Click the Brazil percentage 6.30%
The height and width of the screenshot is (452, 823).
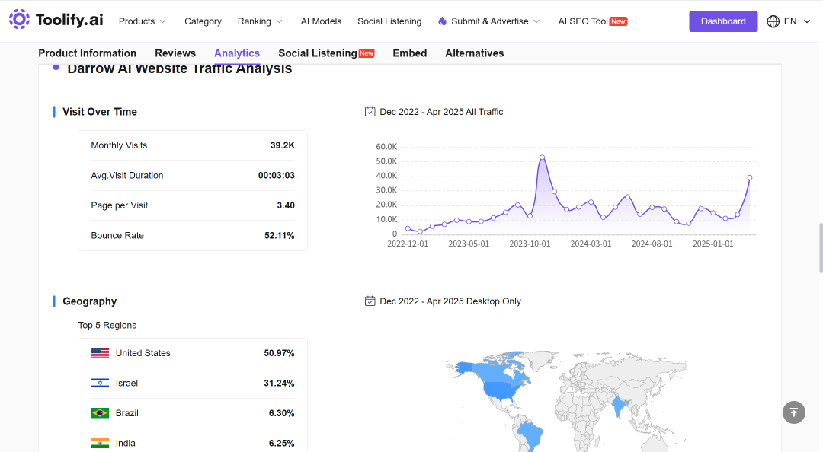point(281,413)
